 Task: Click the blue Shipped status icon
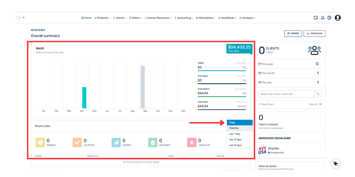116,142
